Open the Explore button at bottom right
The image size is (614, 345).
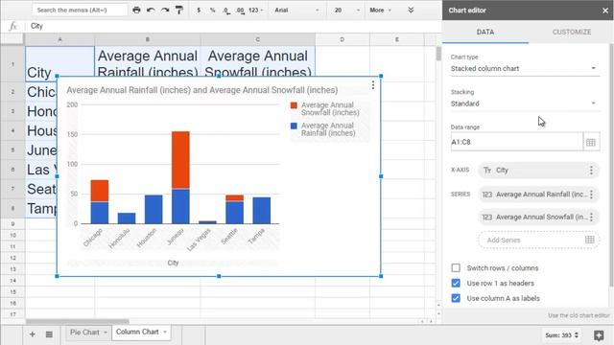[x=599, y=335]
